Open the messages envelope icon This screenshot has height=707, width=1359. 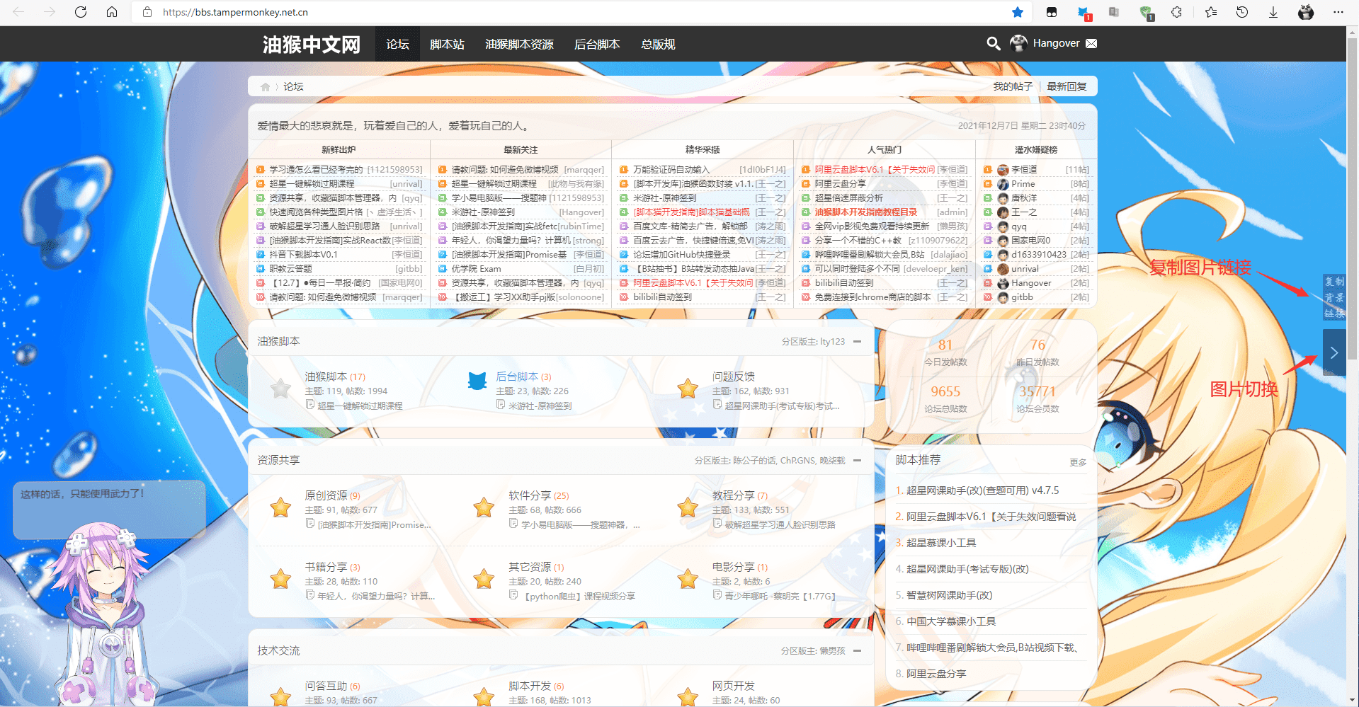(1091, 43)
